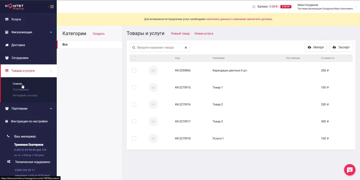Image resolution: width=360 pixels, height=180 pixels.
Task: Open Поставщики submenu item
Action: (20, 90)
